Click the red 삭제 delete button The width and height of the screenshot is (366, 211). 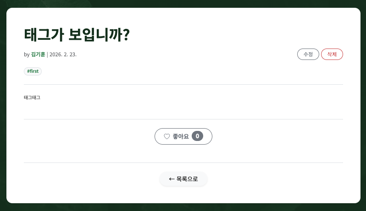click(x=332, y=54)
